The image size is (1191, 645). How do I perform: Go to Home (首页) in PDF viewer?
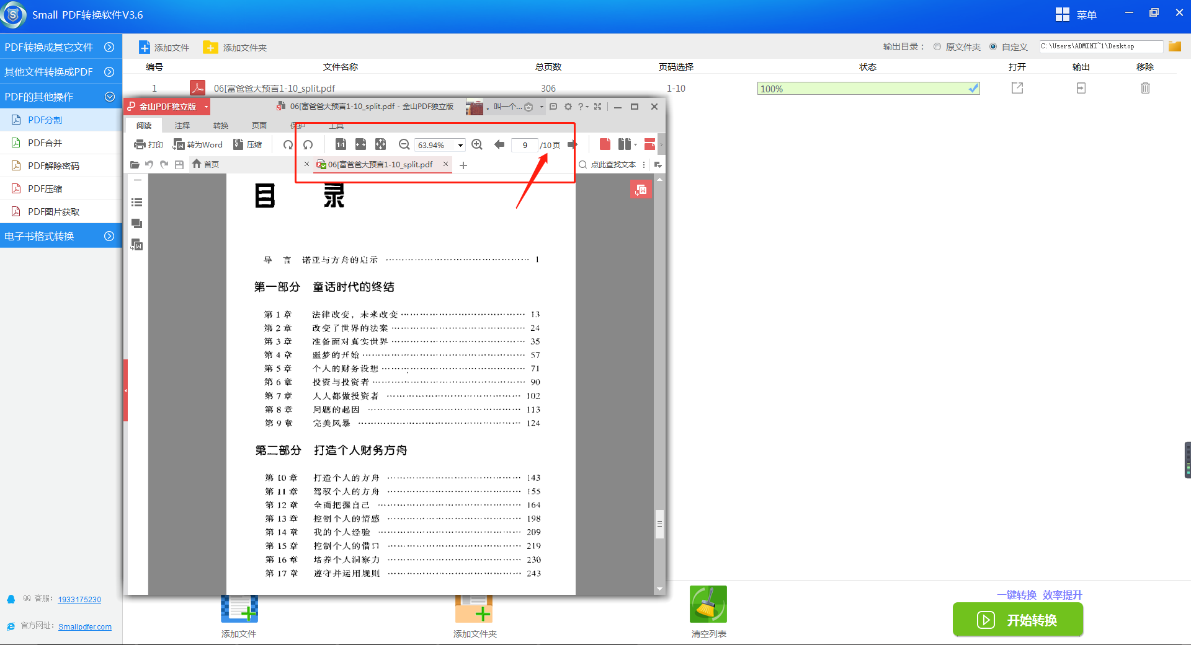(205, 164)
